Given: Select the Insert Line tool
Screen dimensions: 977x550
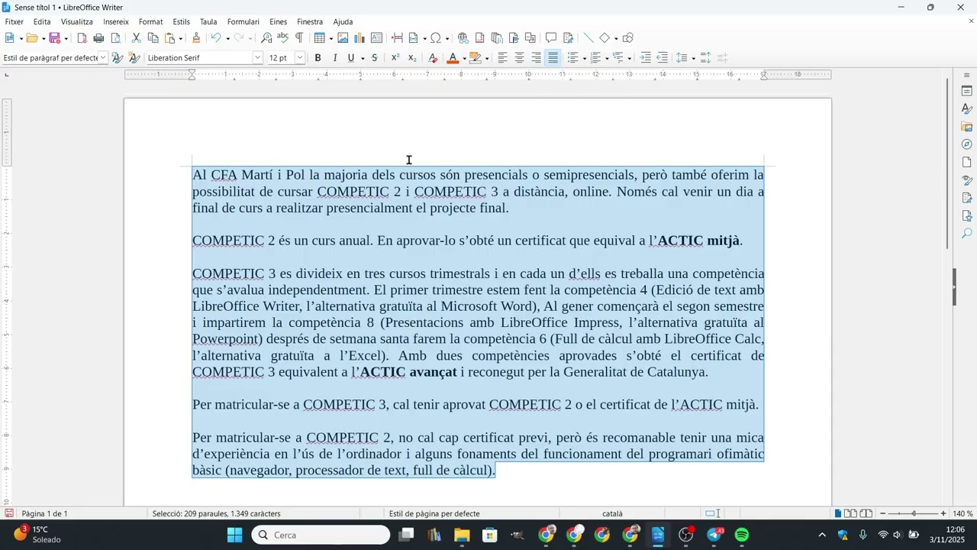Looking at the screenshot, I should [x=588, y=38].
